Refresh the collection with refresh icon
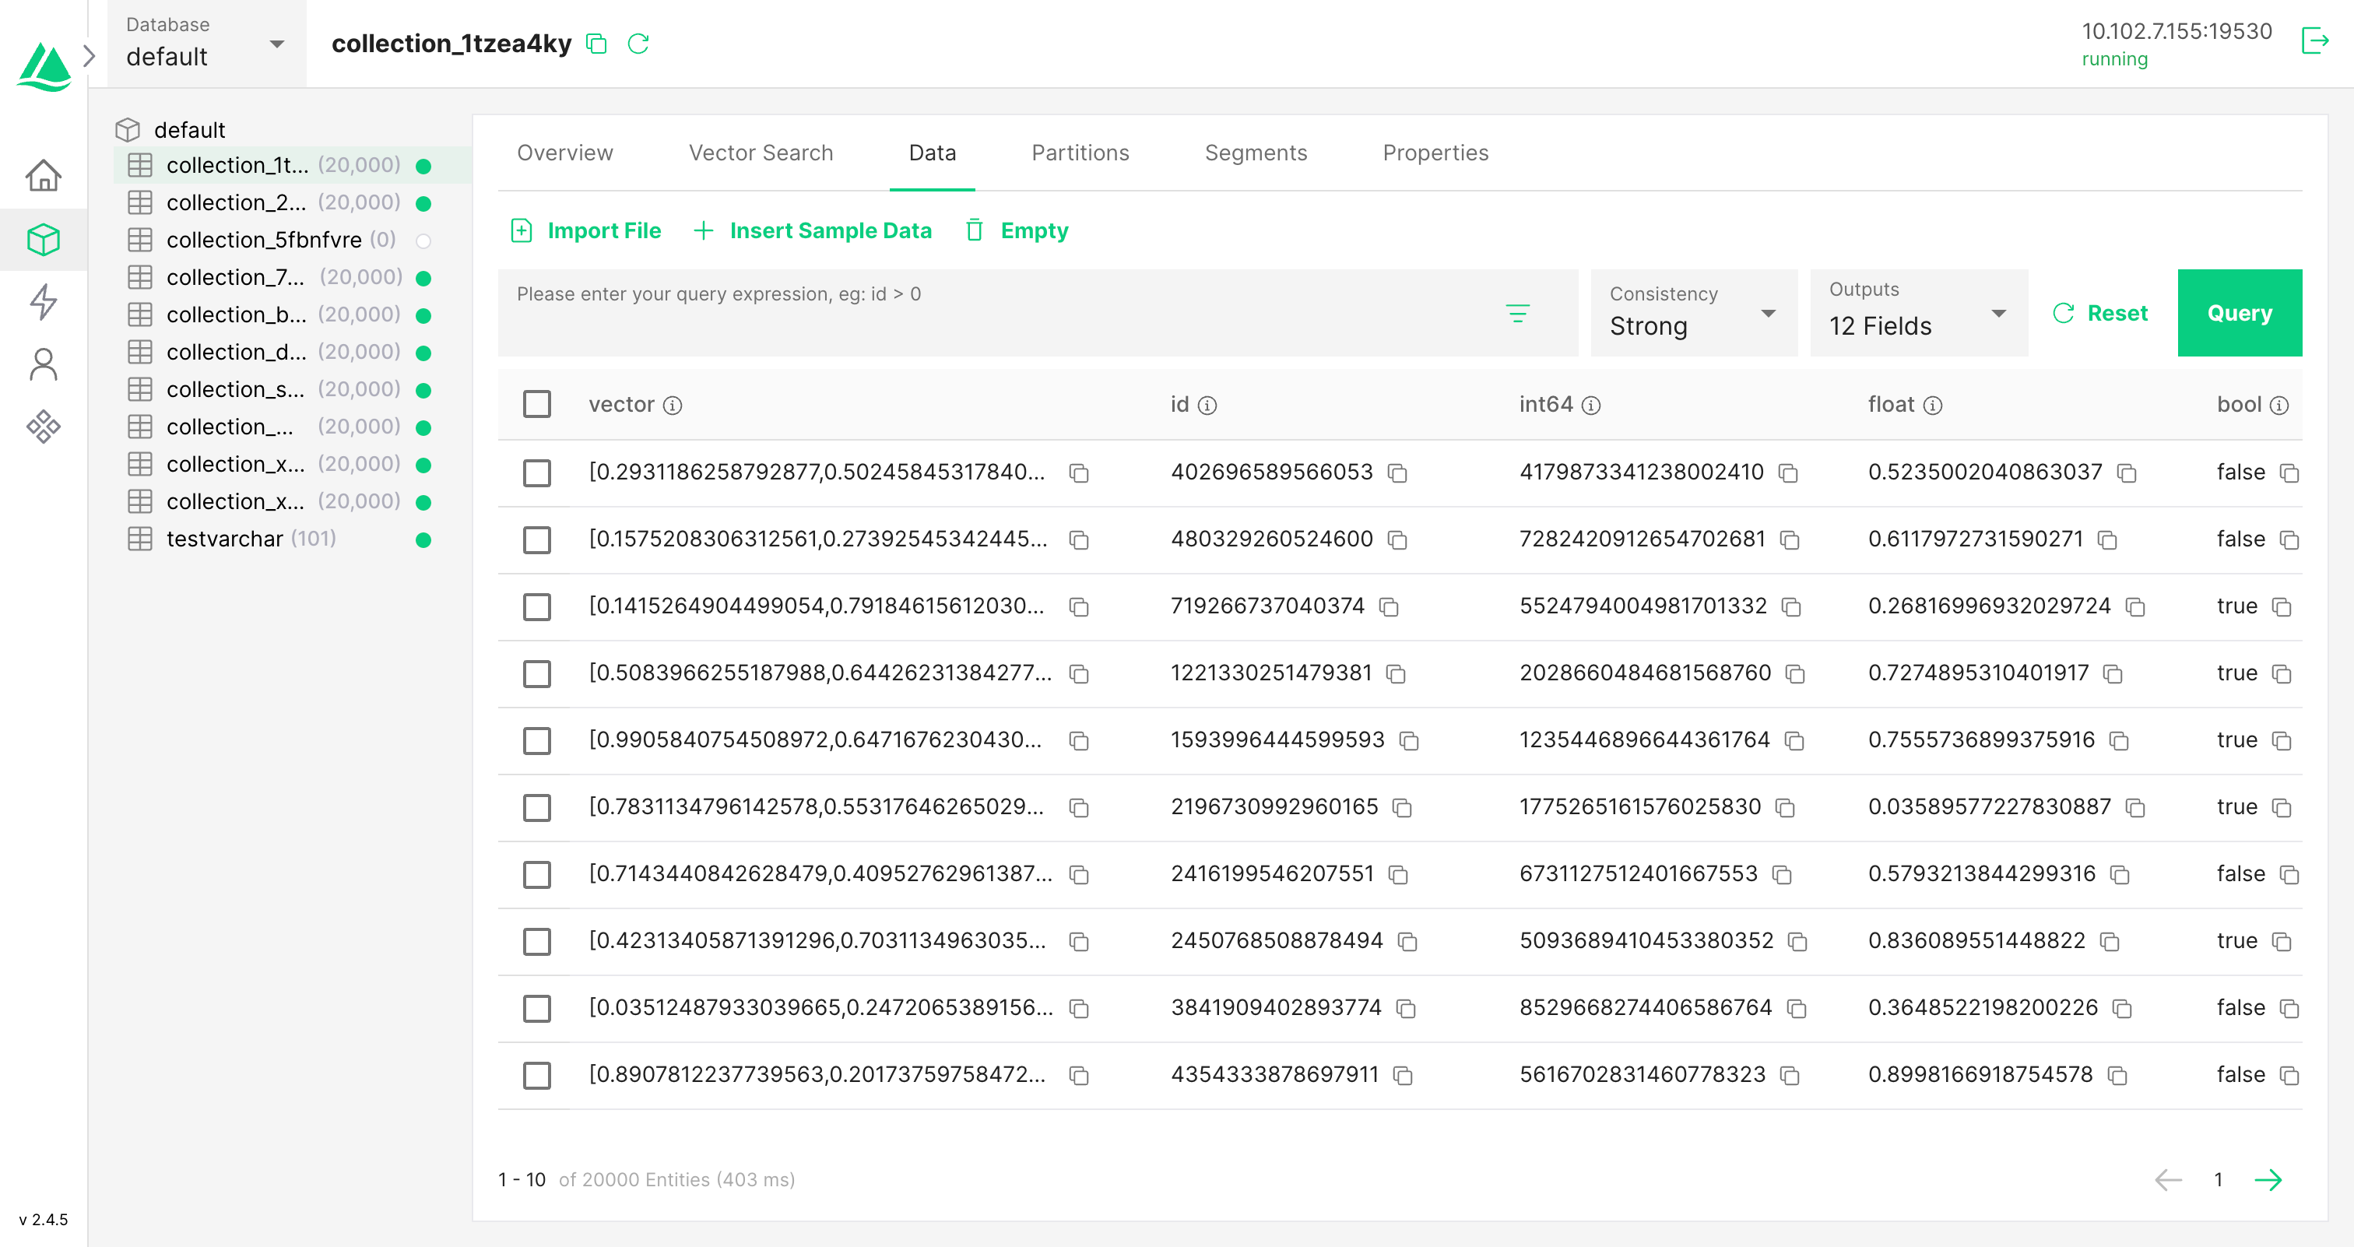 [x=639, y=44]
